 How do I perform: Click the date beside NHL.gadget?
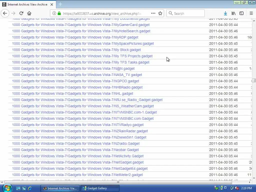(223, 93)
